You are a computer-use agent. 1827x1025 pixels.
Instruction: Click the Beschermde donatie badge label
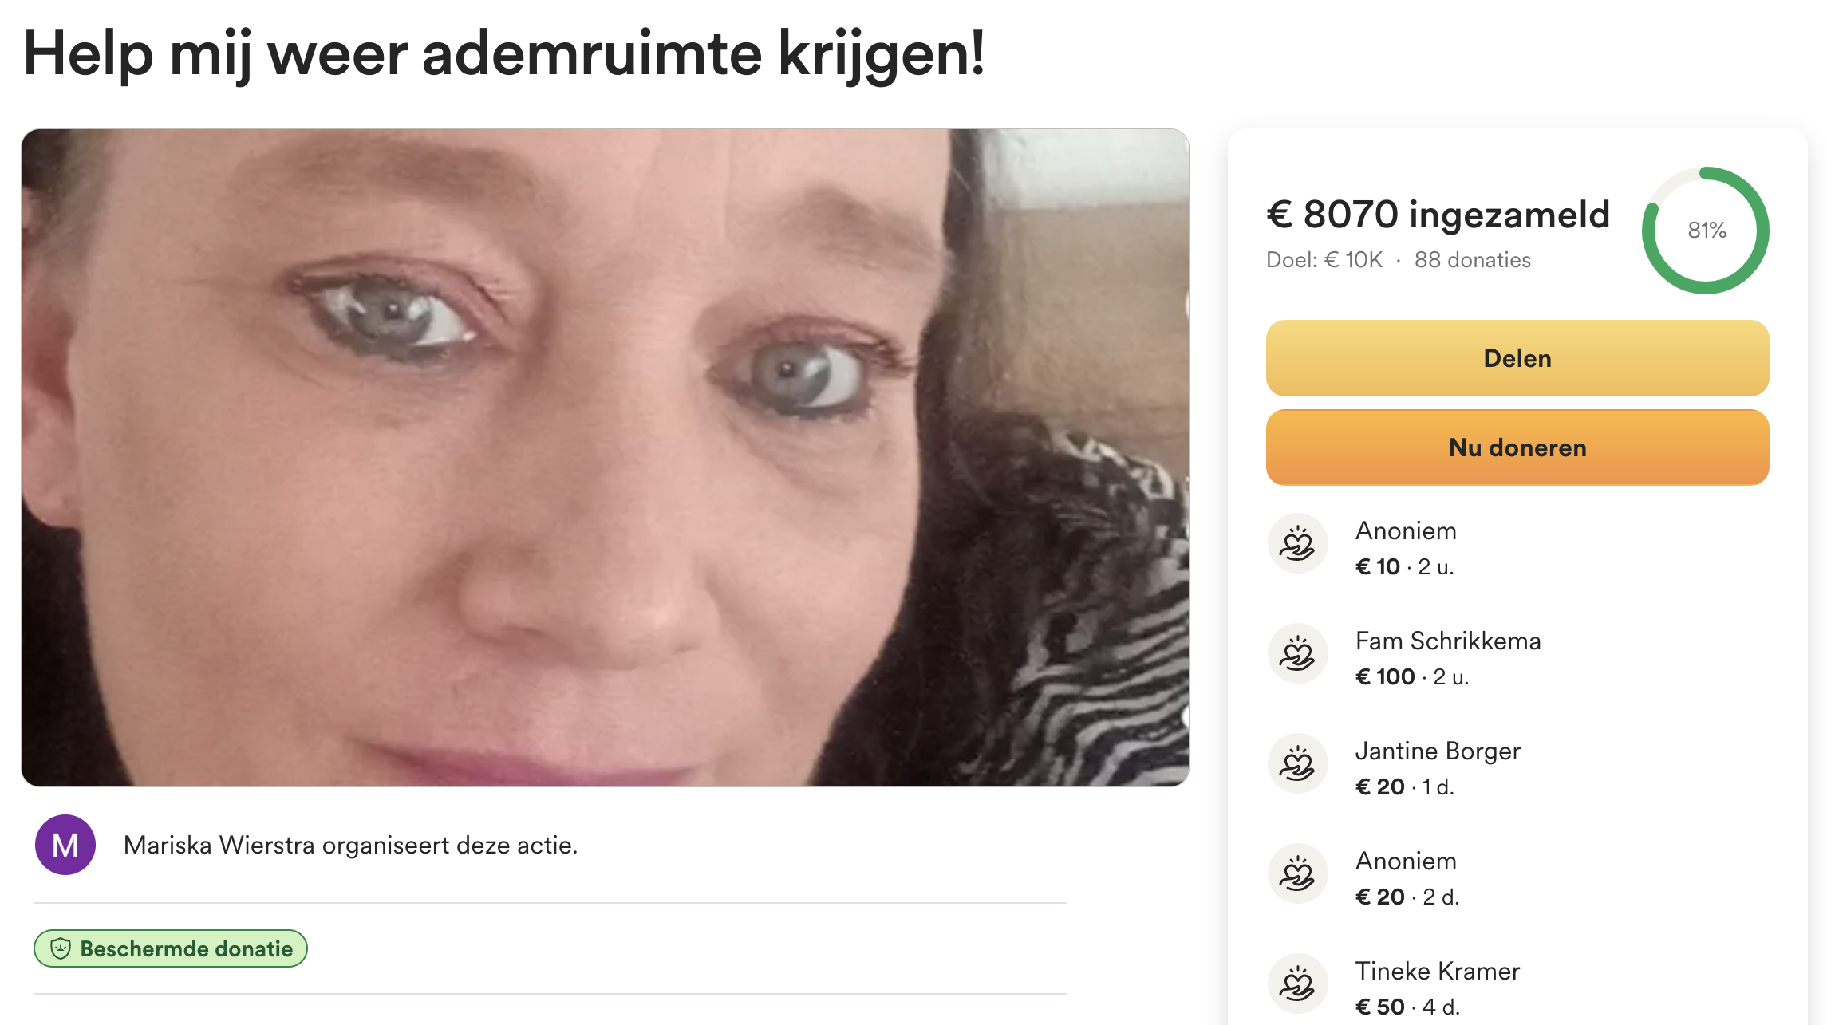[170, 948]
